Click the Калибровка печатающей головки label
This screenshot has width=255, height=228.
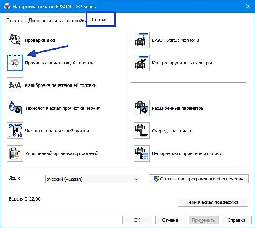pyautogui.click(x=61, y=85)
